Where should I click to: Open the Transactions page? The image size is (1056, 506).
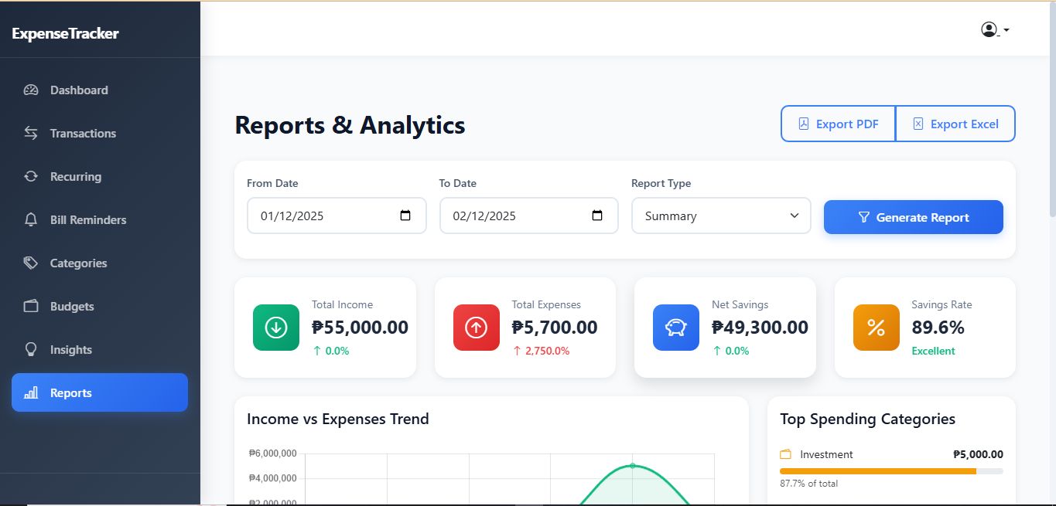(x=100, y=133)
